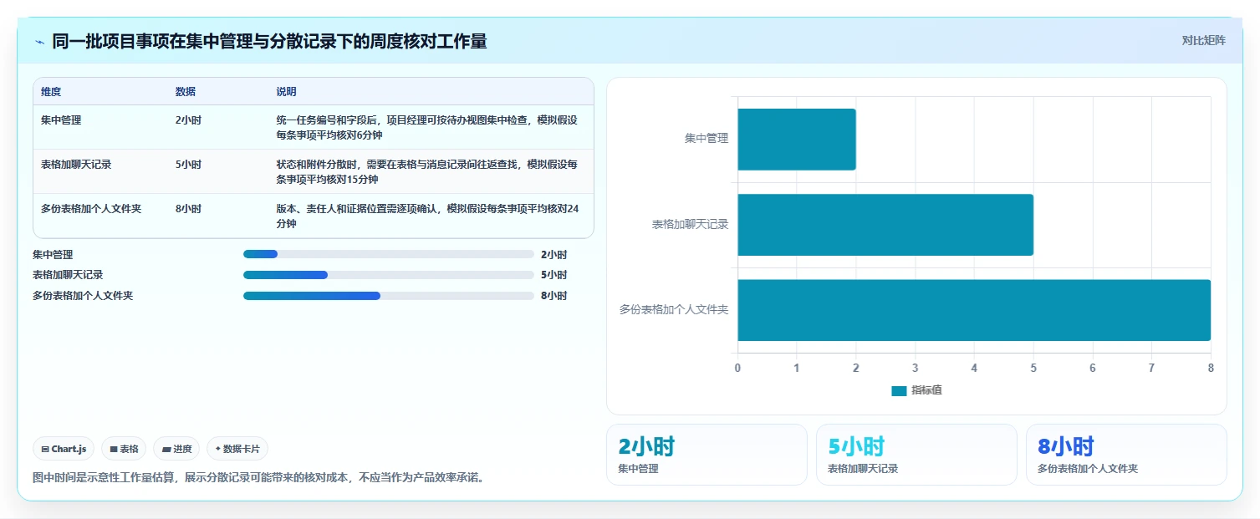Image resolution: width=1260 pixels, height=519 pixels.
Task: Click the description mentioning 每条事项平均核对6分钟
Action: point(426,127)
